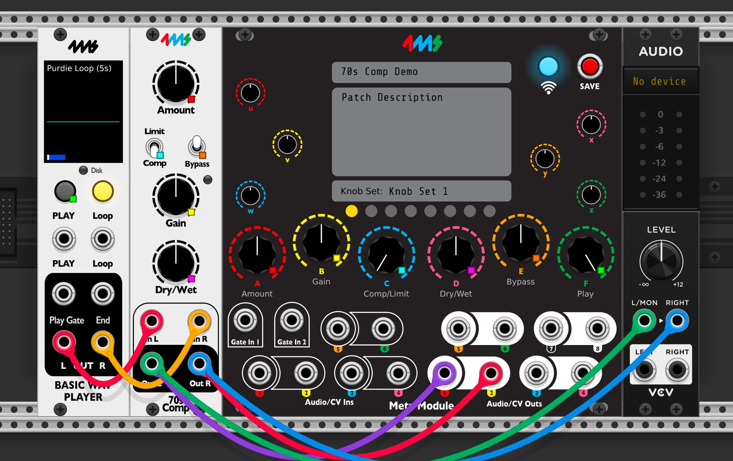
Task: Click the green knob F labeled Play
Action: (585, 254)
